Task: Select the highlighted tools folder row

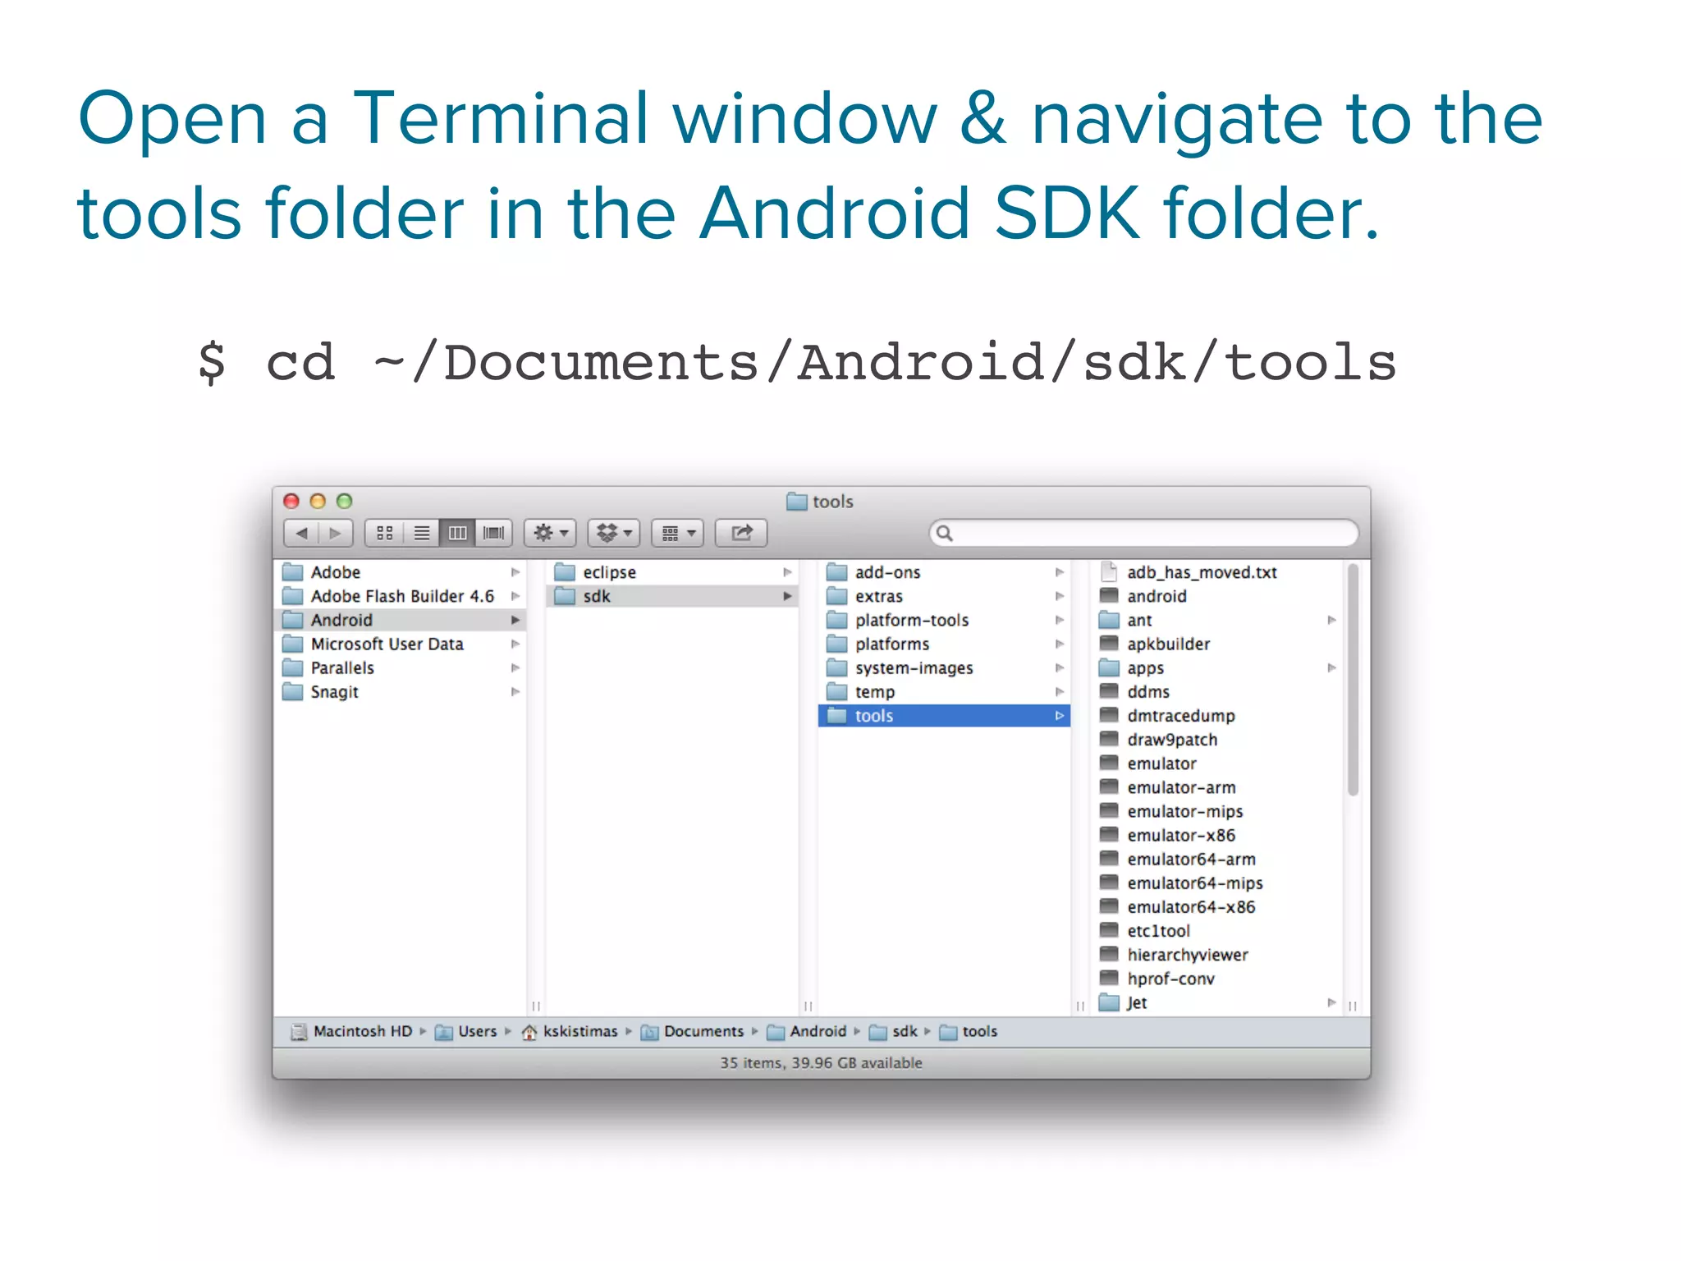Action: pyautogui.click(x=945, y=715)
